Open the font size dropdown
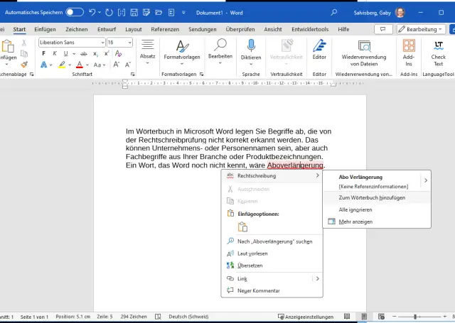 click(129, 43)
